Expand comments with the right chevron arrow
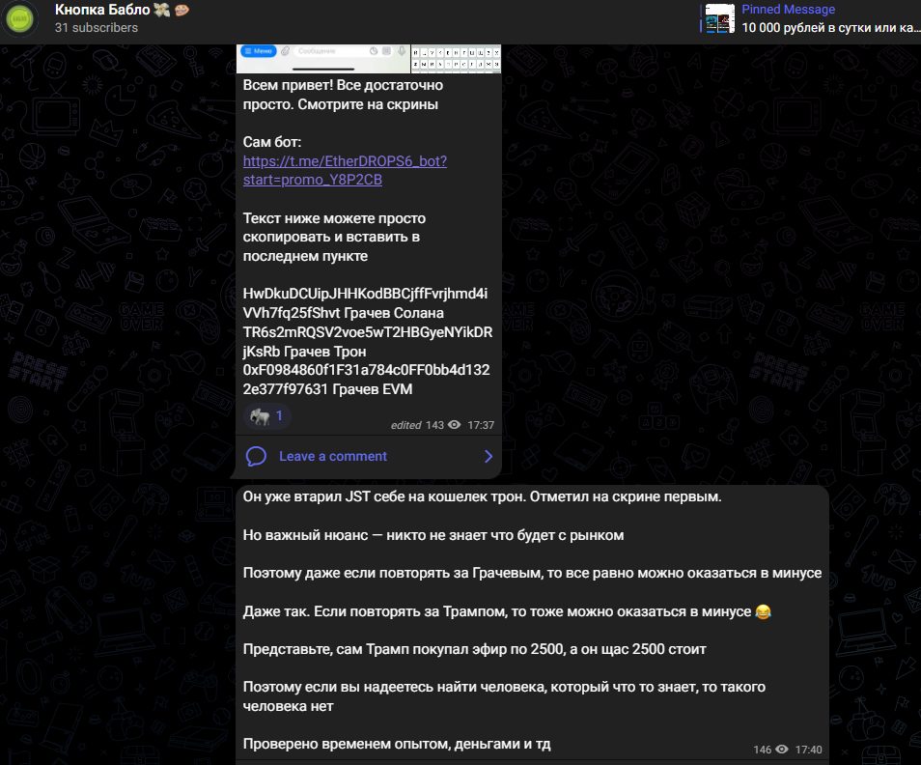 point(488,457)
